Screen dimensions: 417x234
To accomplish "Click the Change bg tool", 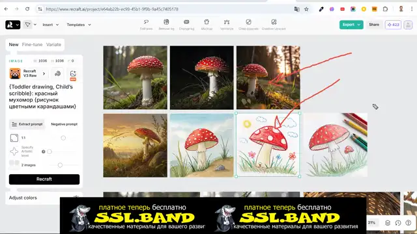I will [x=186, y=25].
